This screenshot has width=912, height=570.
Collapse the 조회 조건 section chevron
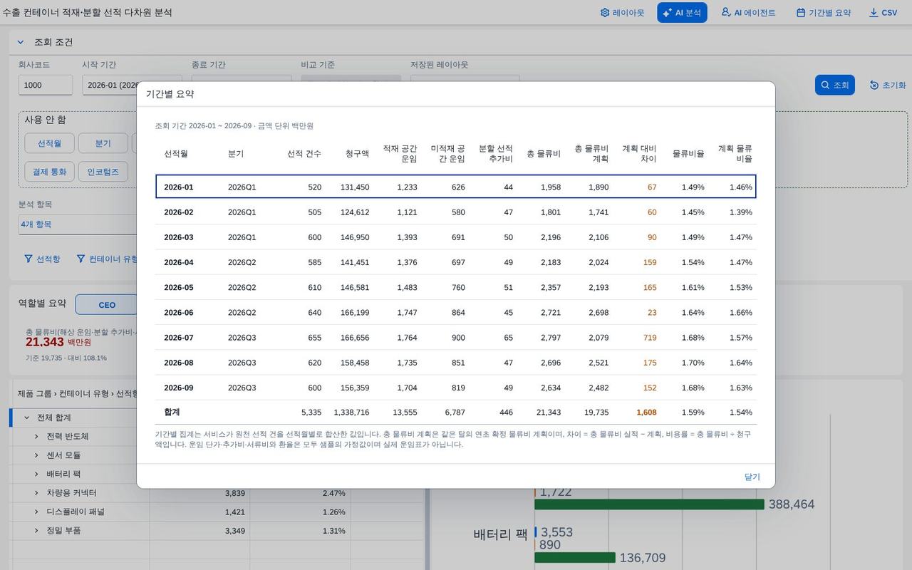[21, 42]
